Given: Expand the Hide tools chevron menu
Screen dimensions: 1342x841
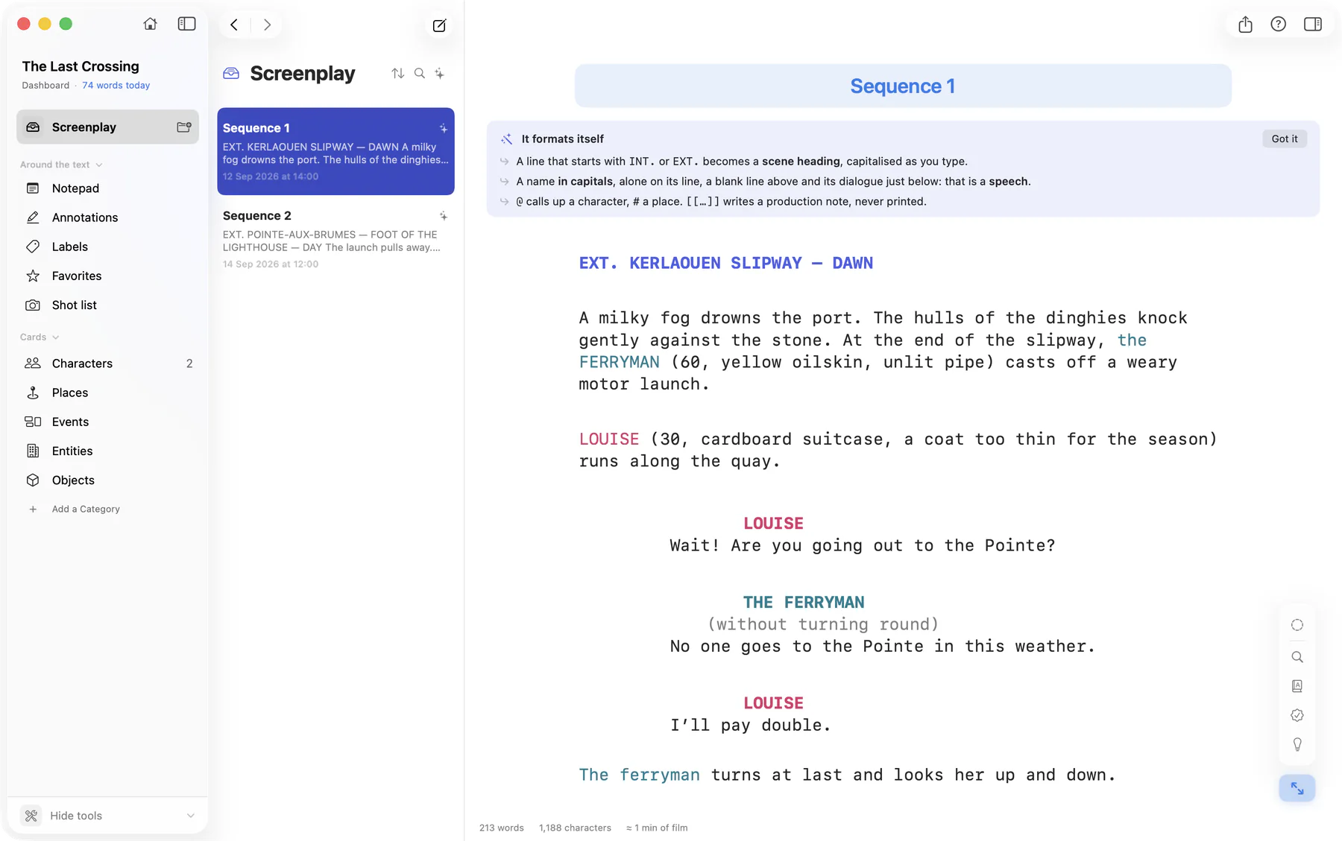Looking at the screenshot, I should pos(191,816).
